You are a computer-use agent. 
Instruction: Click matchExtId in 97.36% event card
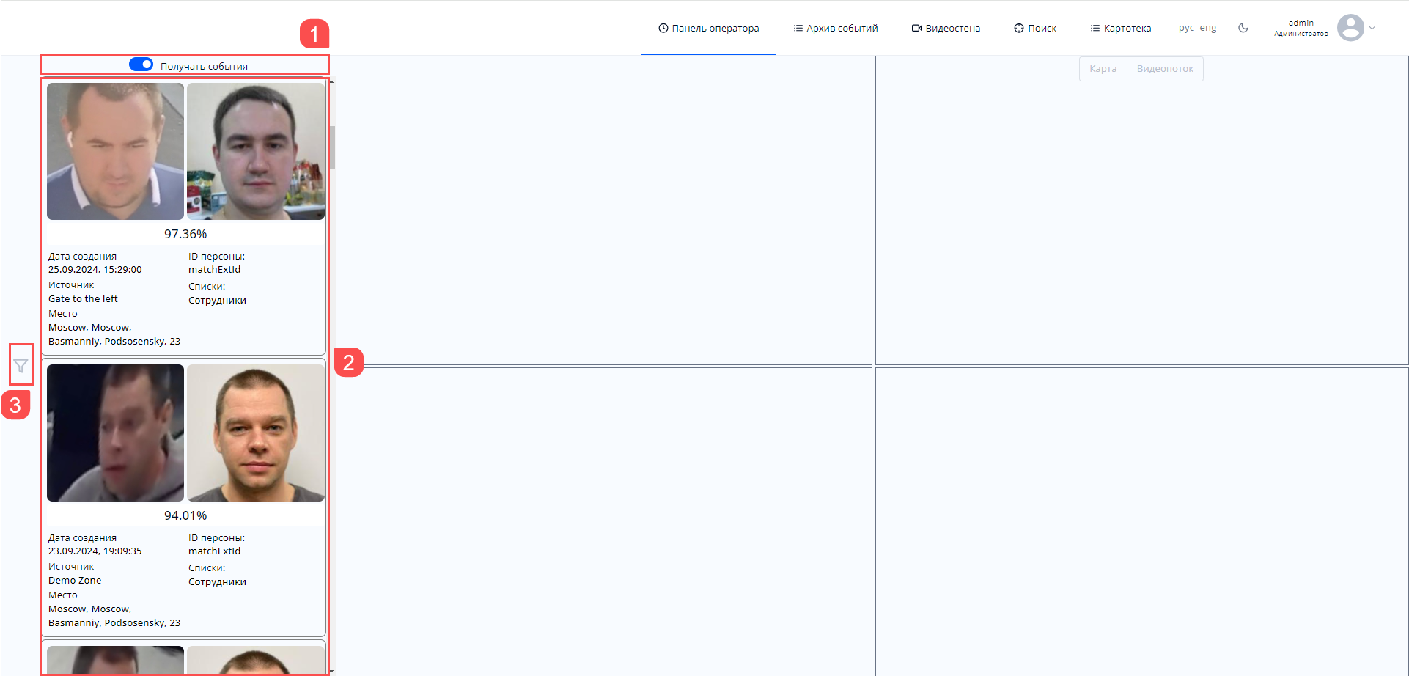click(x=214, y=270)
